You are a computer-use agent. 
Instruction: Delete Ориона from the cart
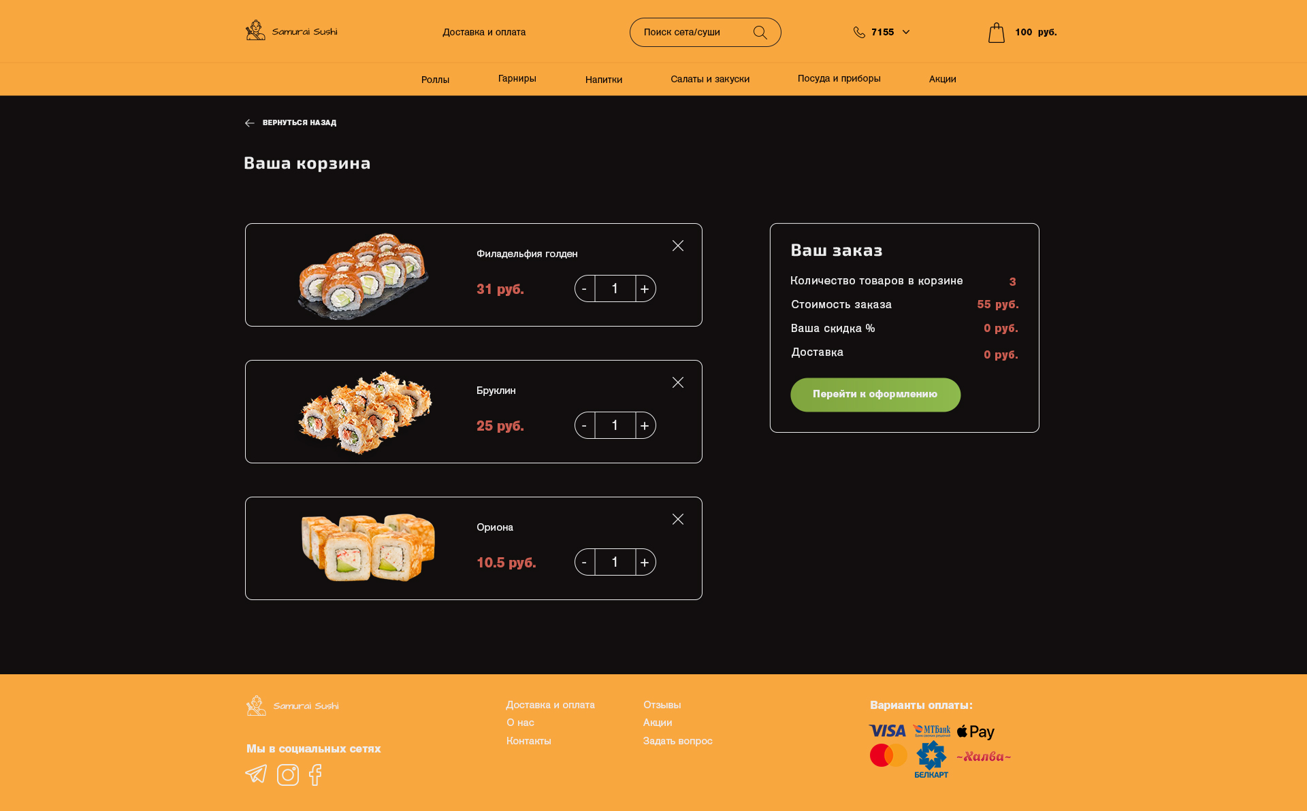coord(678,519)
